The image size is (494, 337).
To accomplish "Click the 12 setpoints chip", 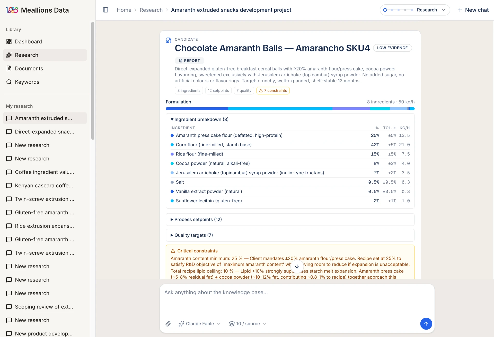I will [218, 90].
